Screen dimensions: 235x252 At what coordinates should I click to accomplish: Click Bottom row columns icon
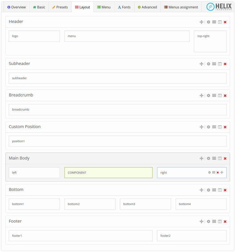[x=220, y=190]
